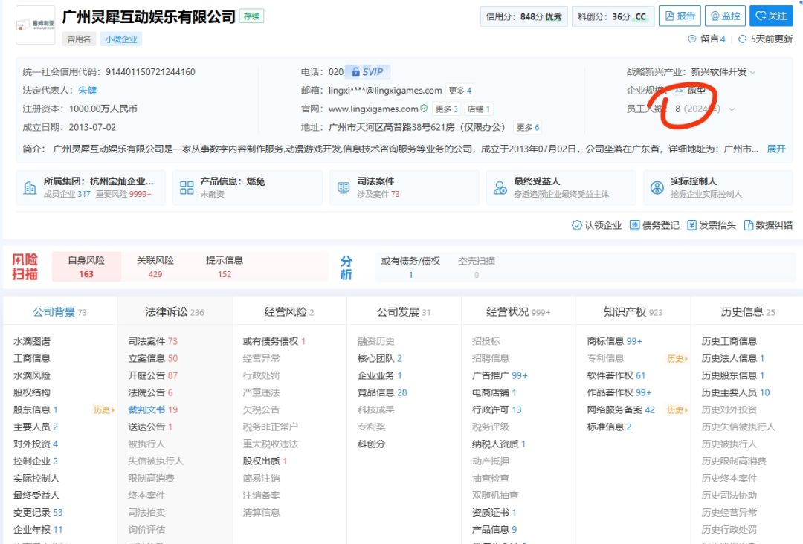Show 更多 4 email addresses
The height and width of the screenshot is (544, 803).
point(459,91)
